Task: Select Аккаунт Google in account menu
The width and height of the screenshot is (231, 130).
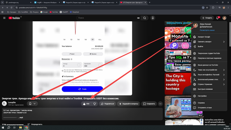Action: [209, 37]
